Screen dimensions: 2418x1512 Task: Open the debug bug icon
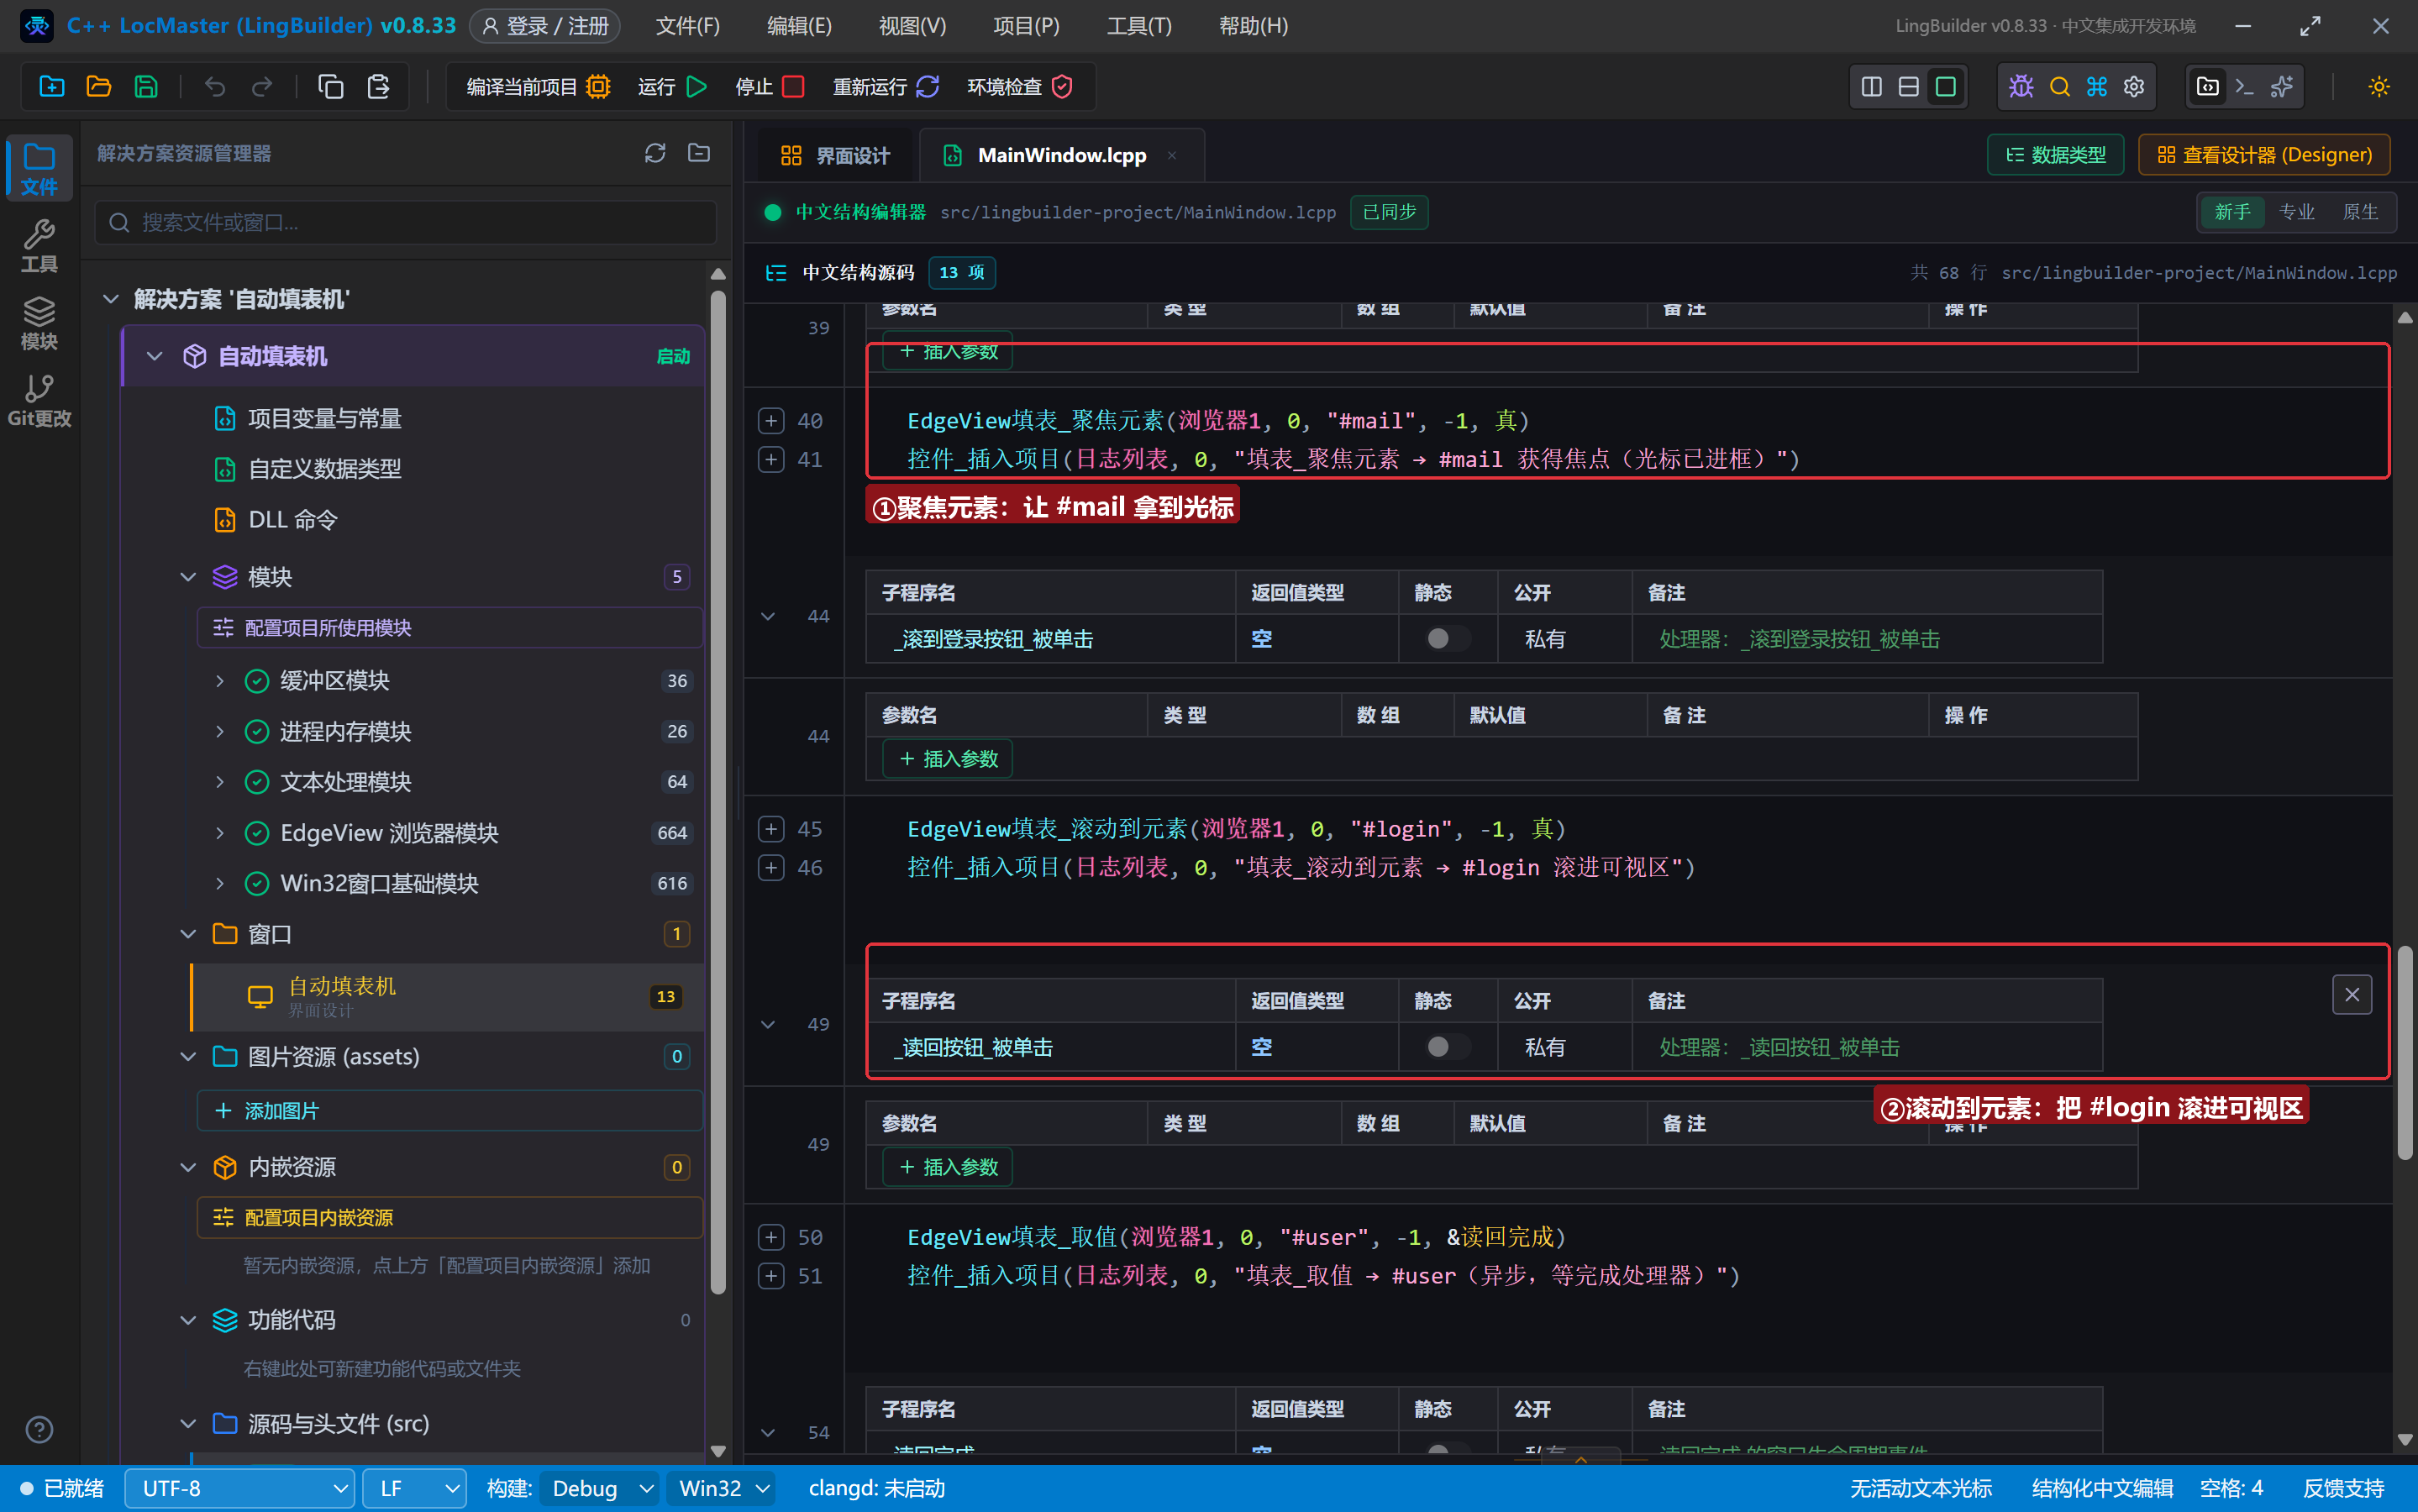point(2021,87)
